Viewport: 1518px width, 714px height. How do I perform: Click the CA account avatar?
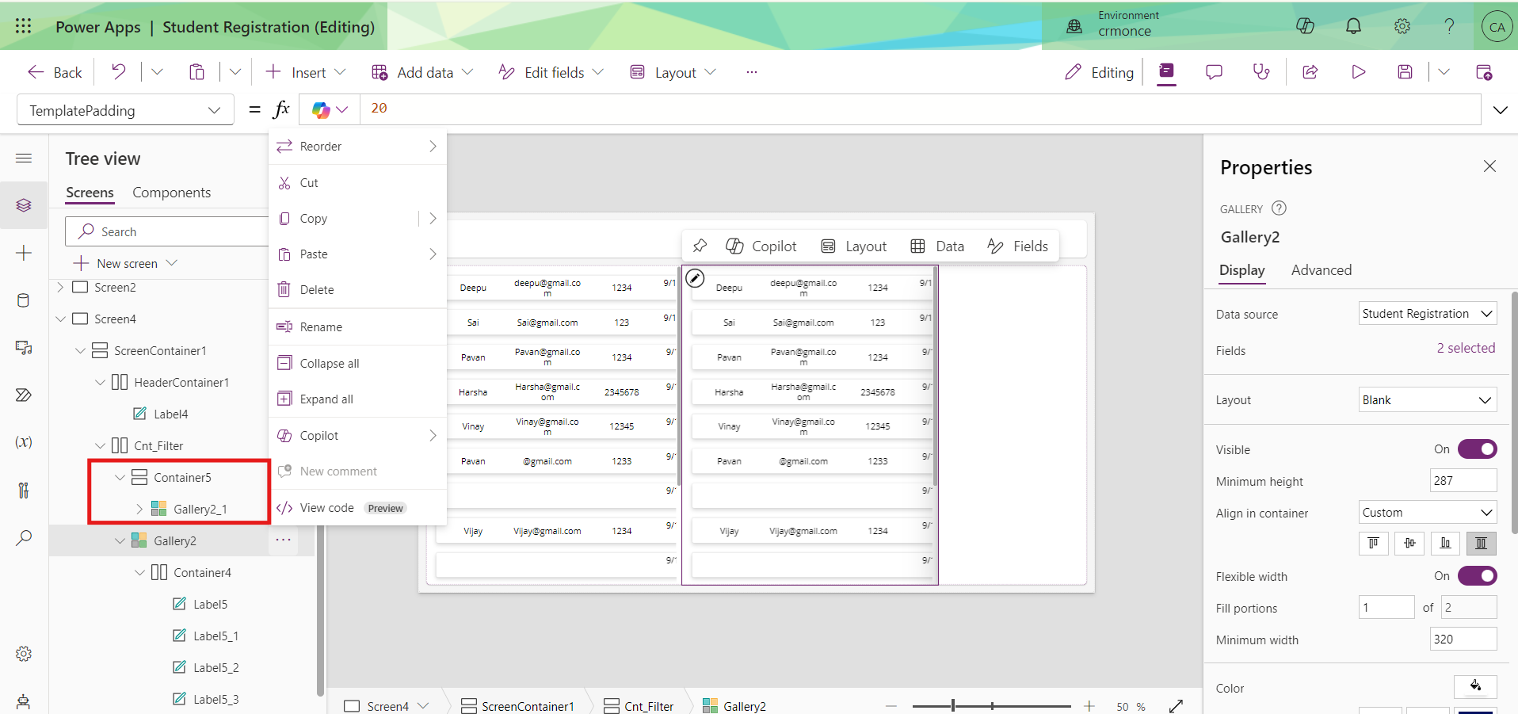pyautogui.click(x=1497, y=26)
